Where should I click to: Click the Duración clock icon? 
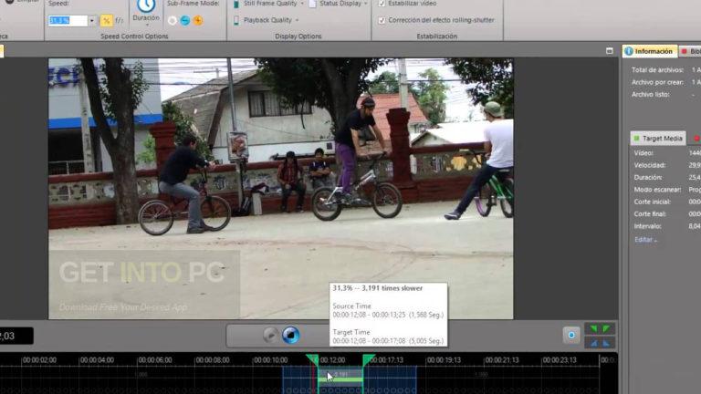pyautogui.click(x=146, y=5)
